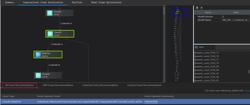Screen dimensions: 250x105
Task: Click edge label 1,2,480,480,16
Action: coord(54,65)
